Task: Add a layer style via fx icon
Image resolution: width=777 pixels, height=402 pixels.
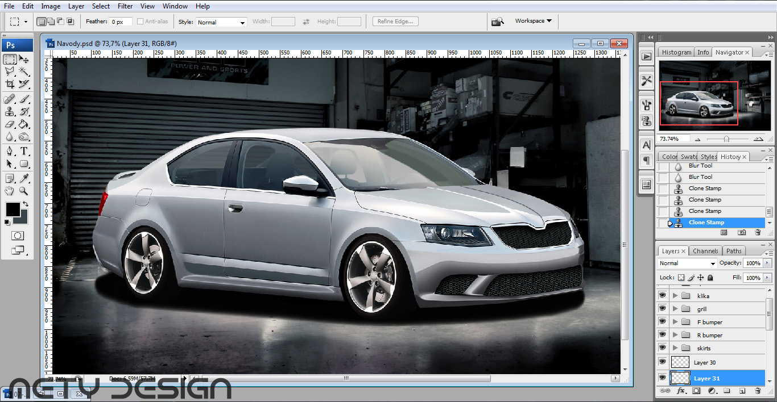Action: pos(680,391)
